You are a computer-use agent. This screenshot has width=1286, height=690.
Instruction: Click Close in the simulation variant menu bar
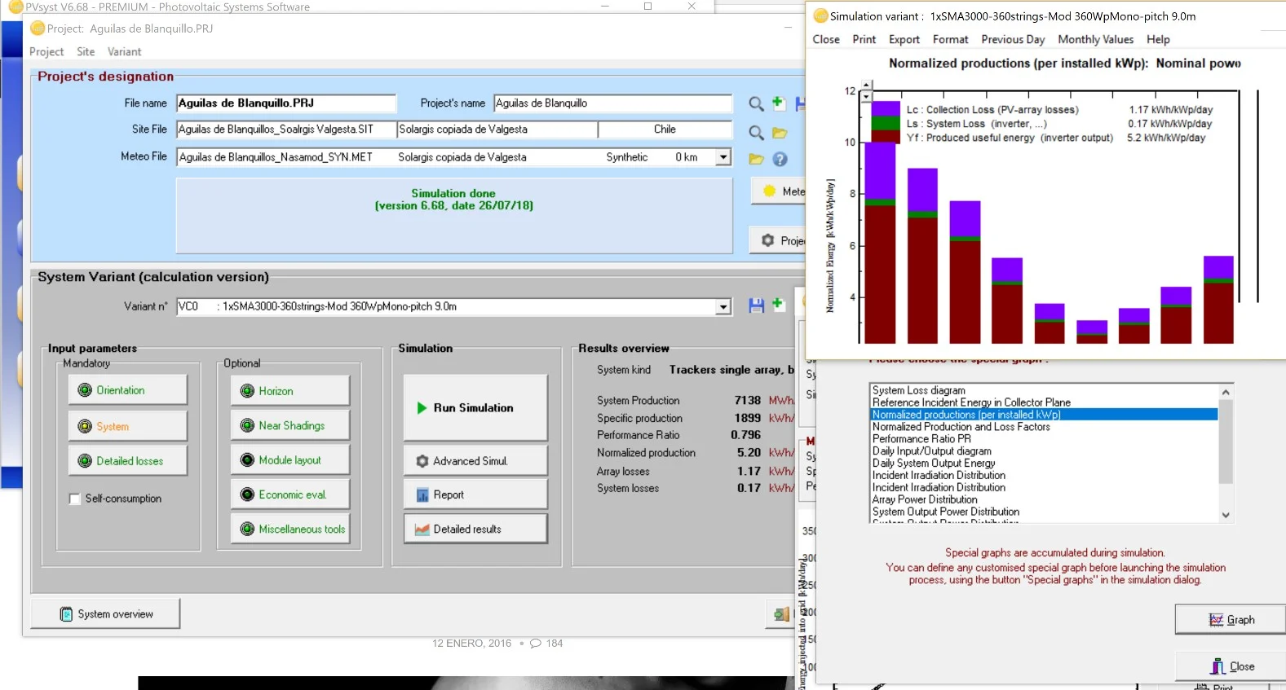826,39
